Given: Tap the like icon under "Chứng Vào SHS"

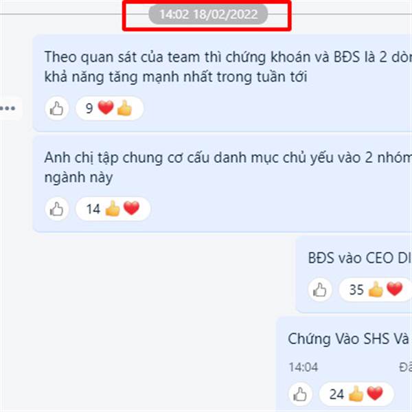Looking at the screenshot, I should (x=300, y=394).
